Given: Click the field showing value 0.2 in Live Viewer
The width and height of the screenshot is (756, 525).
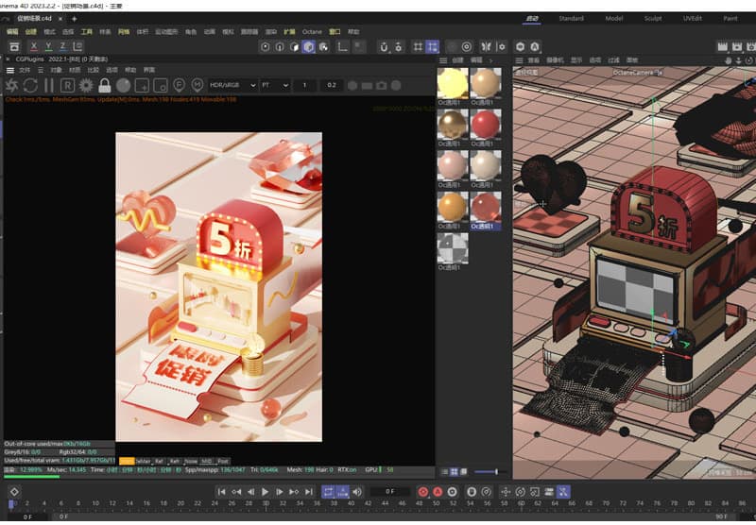Looking at the screenshot, I should 332,85.
